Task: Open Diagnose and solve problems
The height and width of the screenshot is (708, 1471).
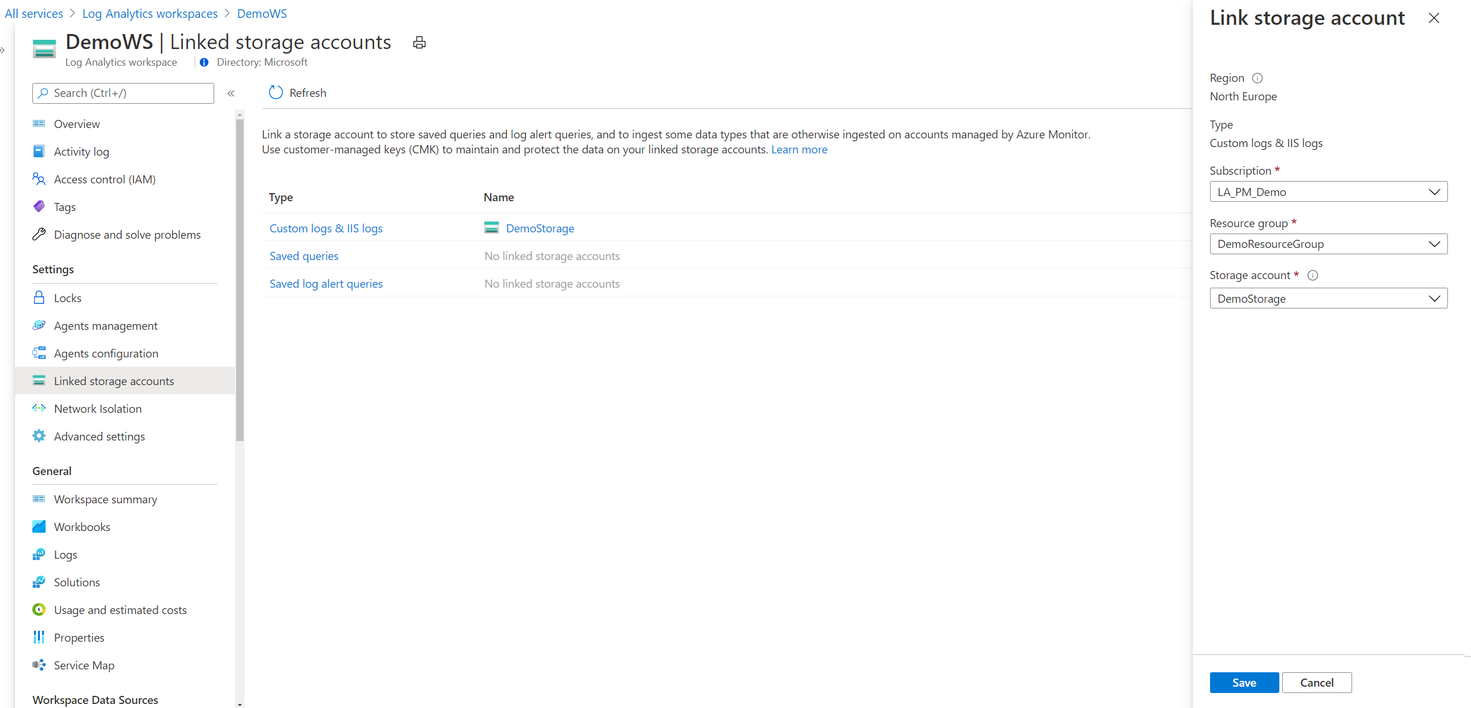Action: point(127,234)
